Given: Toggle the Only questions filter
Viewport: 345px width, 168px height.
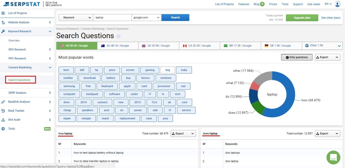Looking at the screenshot, I should (x=296, y=57).
